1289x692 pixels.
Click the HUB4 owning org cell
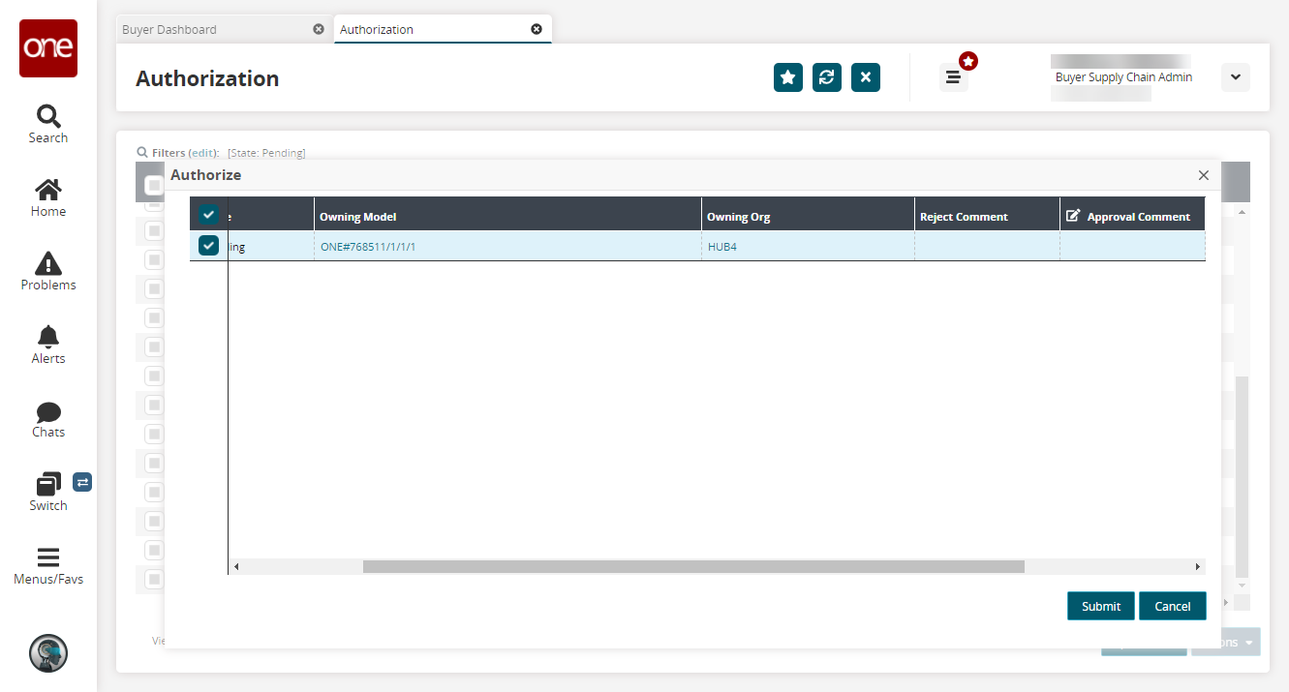point(808,247)
